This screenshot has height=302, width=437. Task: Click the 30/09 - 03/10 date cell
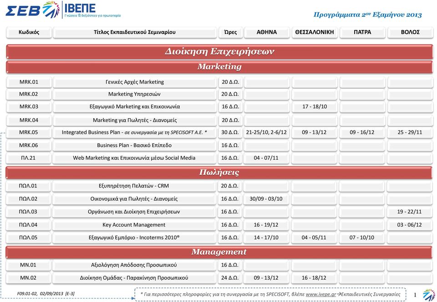coord(266,199)
